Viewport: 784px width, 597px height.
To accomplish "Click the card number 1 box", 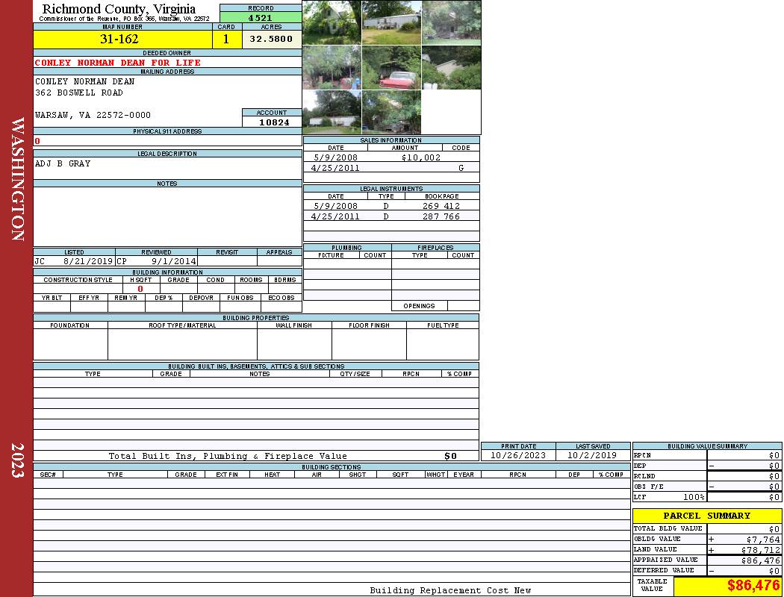I will coord(226,39).
